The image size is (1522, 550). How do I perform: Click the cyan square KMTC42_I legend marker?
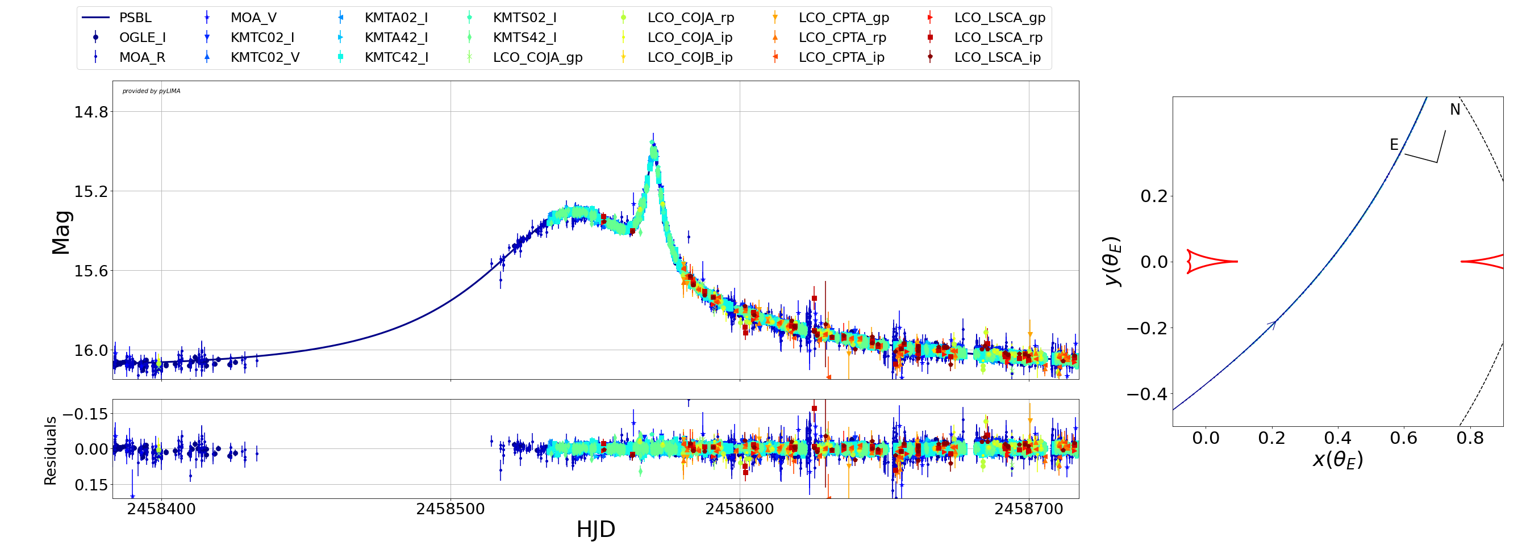coord(341,57)
